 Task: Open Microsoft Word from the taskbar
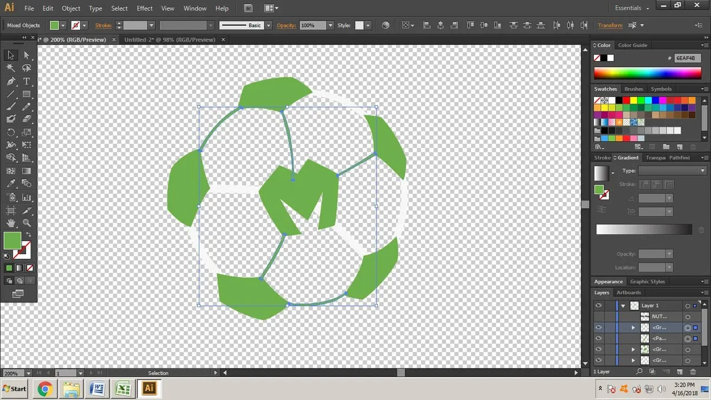(97, 388)
